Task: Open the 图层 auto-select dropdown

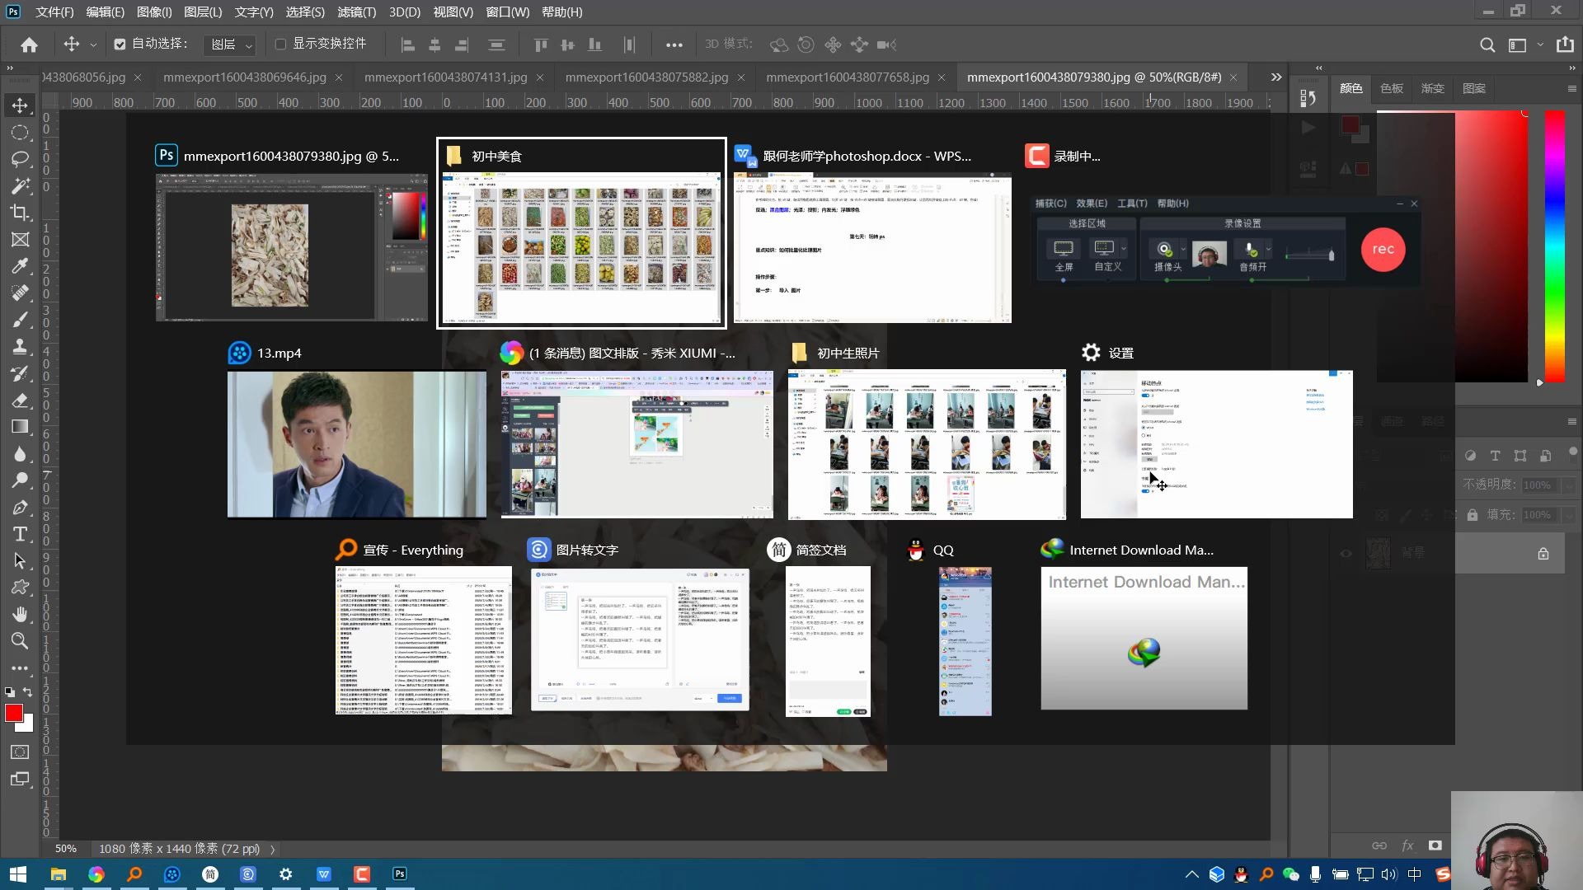Action: tap(231, 44)
